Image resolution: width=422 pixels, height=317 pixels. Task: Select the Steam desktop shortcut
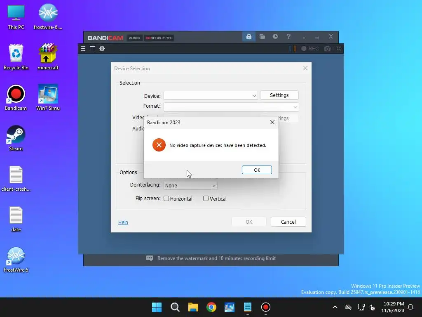16,138
